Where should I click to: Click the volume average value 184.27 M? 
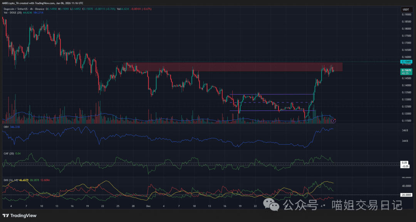[x=38, y=13]
